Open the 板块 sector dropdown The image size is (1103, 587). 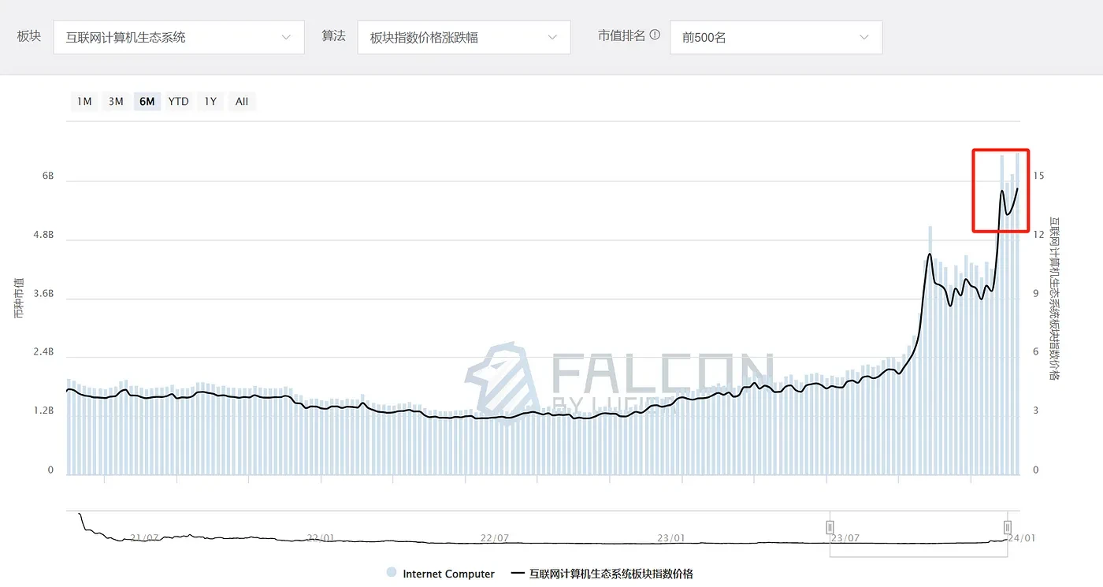click(179, 37)
